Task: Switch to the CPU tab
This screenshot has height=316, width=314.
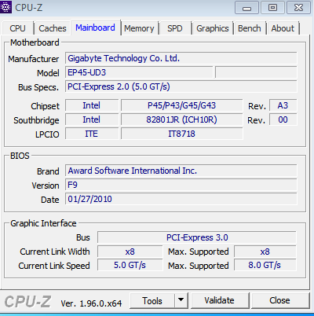Action: (17, 28)
